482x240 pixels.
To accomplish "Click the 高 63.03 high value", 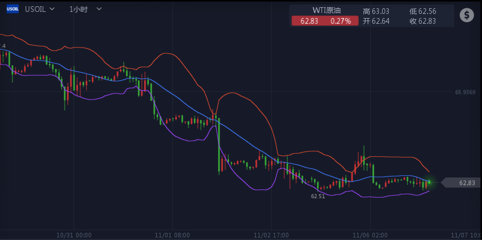I will click(376, 11).
